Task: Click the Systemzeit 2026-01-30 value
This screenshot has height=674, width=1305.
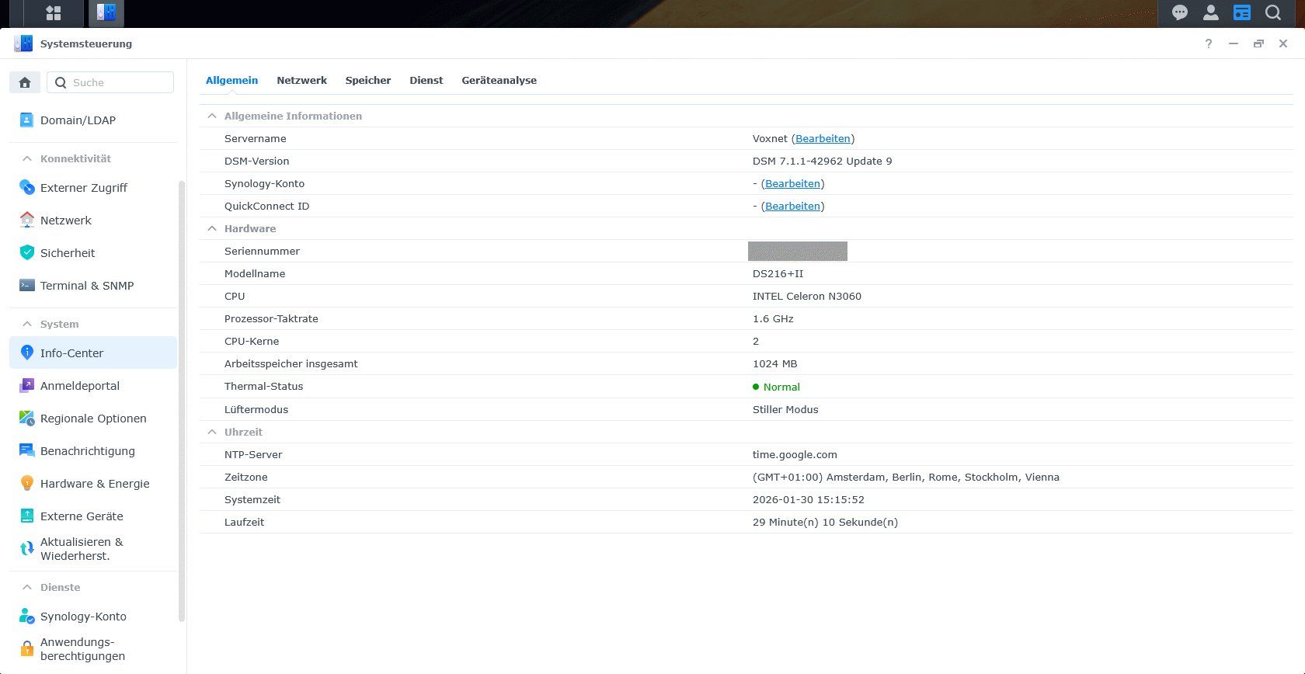Action: pos(808,499)
